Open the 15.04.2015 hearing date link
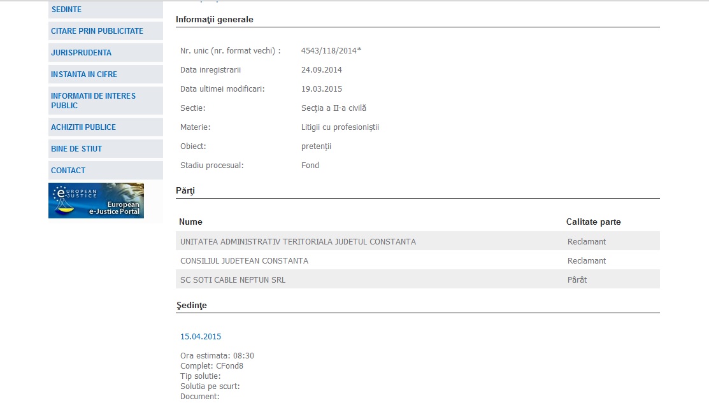This screenshot has width=709, height=403. [201, 337]
